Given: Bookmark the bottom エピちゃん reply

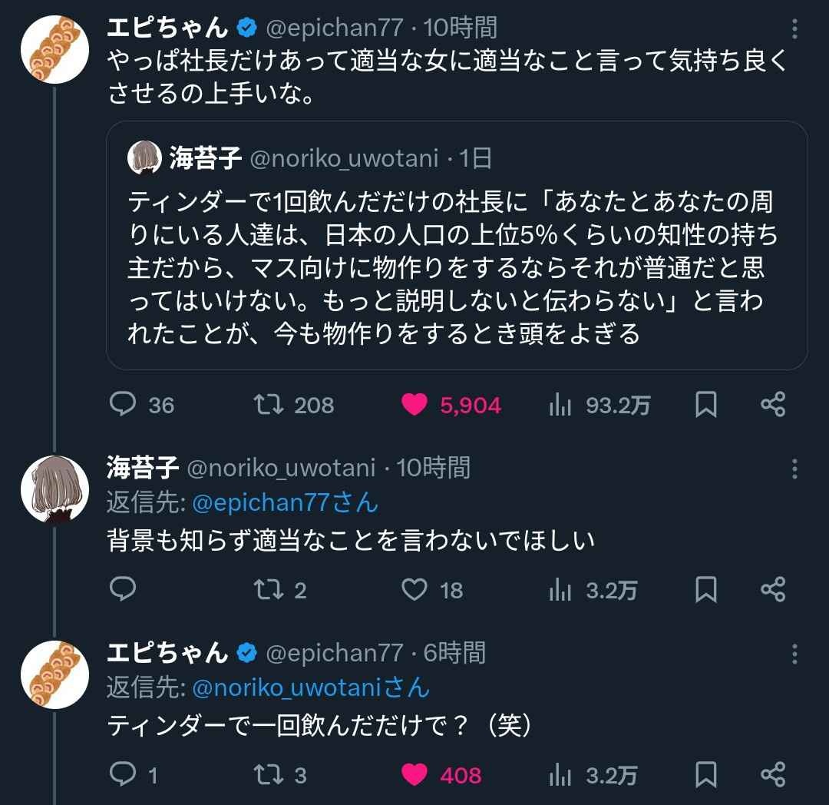Looking at the screenshot, I should point(705,775).
